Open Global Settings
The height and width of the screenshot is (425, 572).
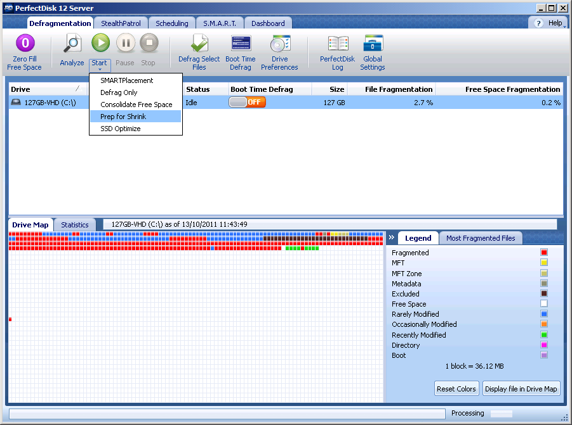click(x=373, y=53)
